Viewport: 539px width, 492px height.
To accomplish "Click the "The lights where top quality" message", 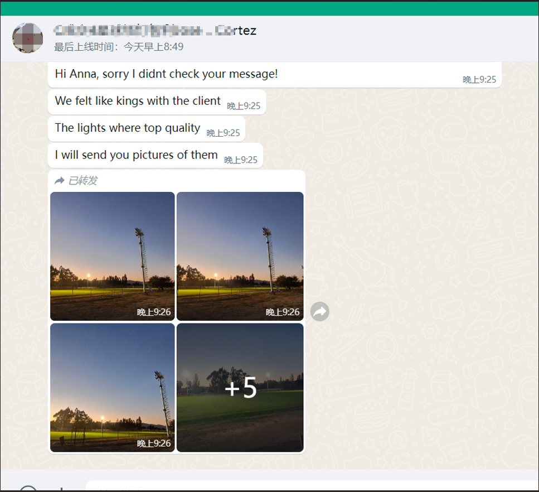I will click(x=127, y=128).
